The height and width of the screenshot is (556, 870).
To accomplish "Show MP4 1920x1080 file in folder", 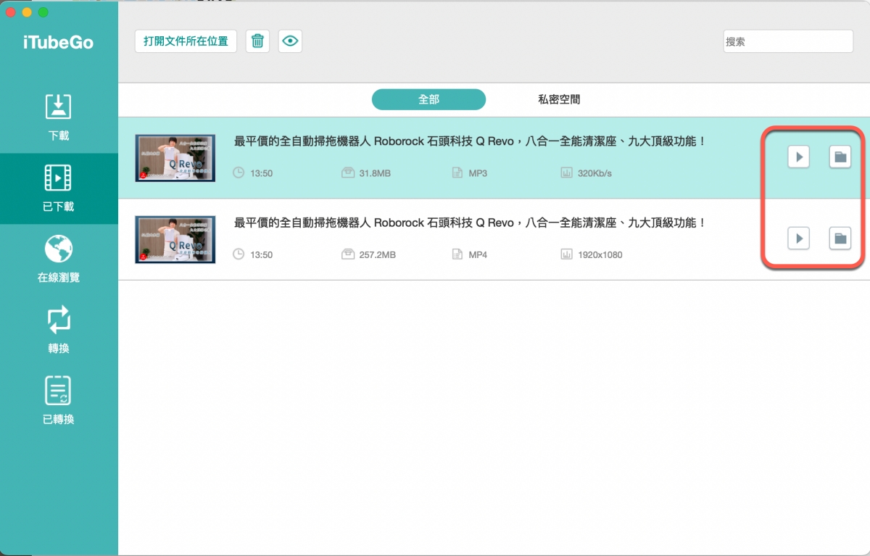I will (840, 238).
